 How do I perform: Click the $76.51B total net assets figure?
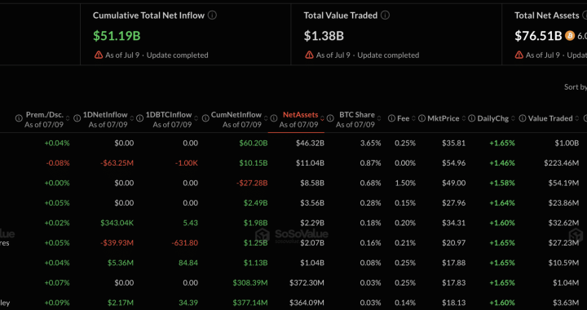pos(538,36)
